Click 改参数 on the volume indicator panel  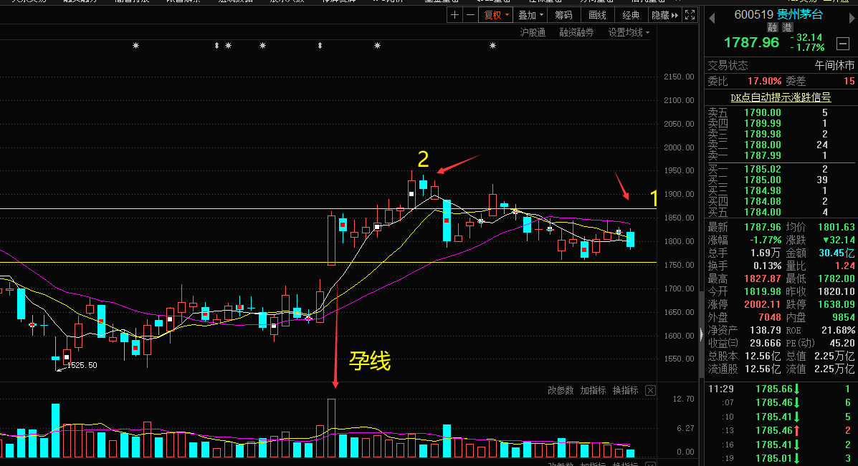point(561,391)
